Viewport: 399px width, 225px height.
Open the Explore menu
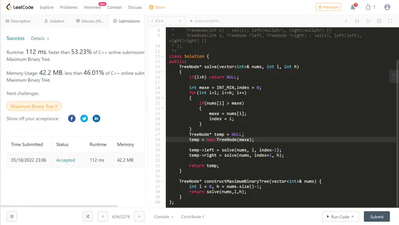[46, 8]
